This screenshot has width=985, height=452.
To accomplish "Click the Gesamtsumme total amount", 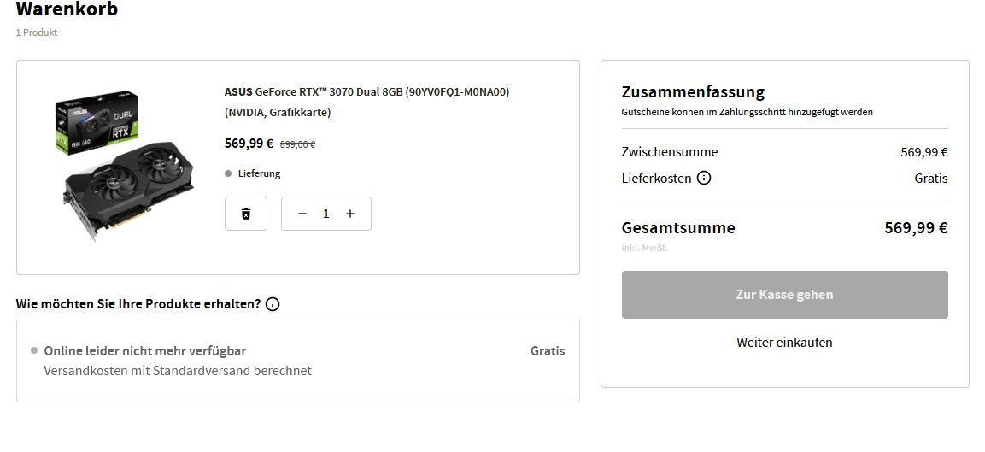I will [x=916, y=228].
